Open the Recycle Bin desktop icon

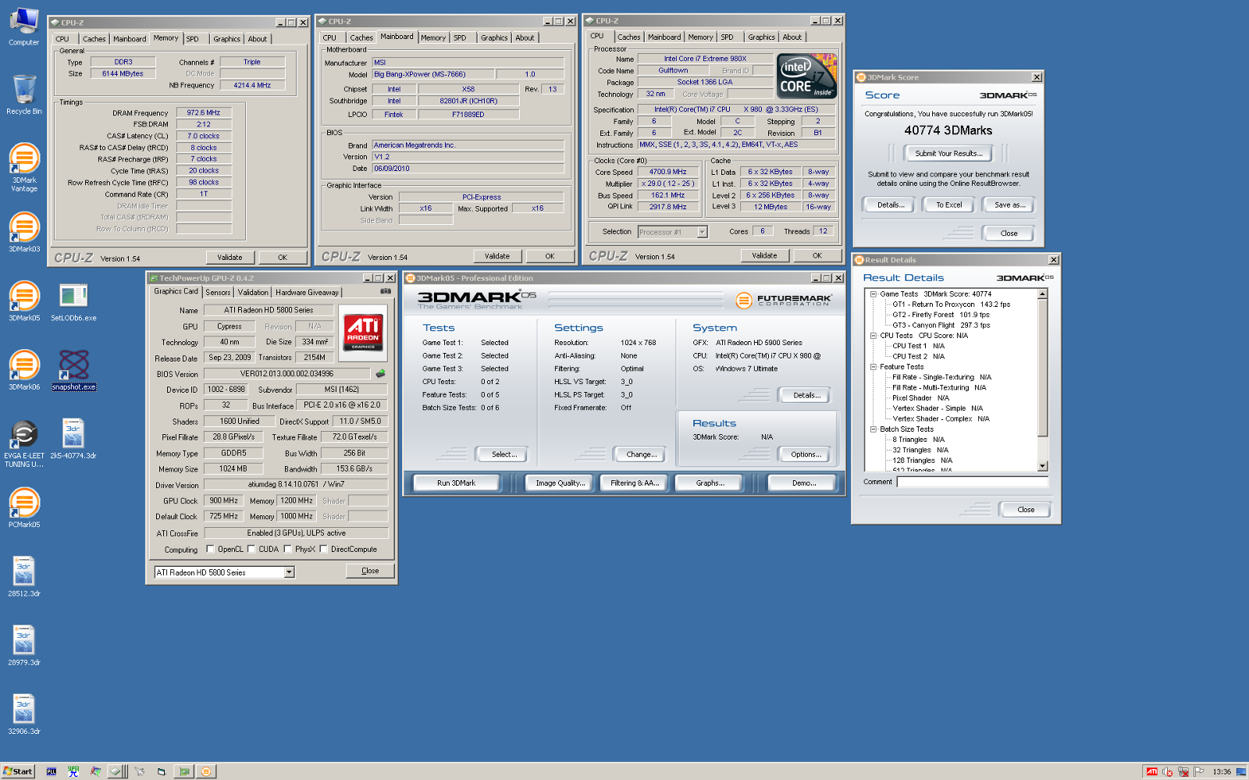tap(24, 94)
